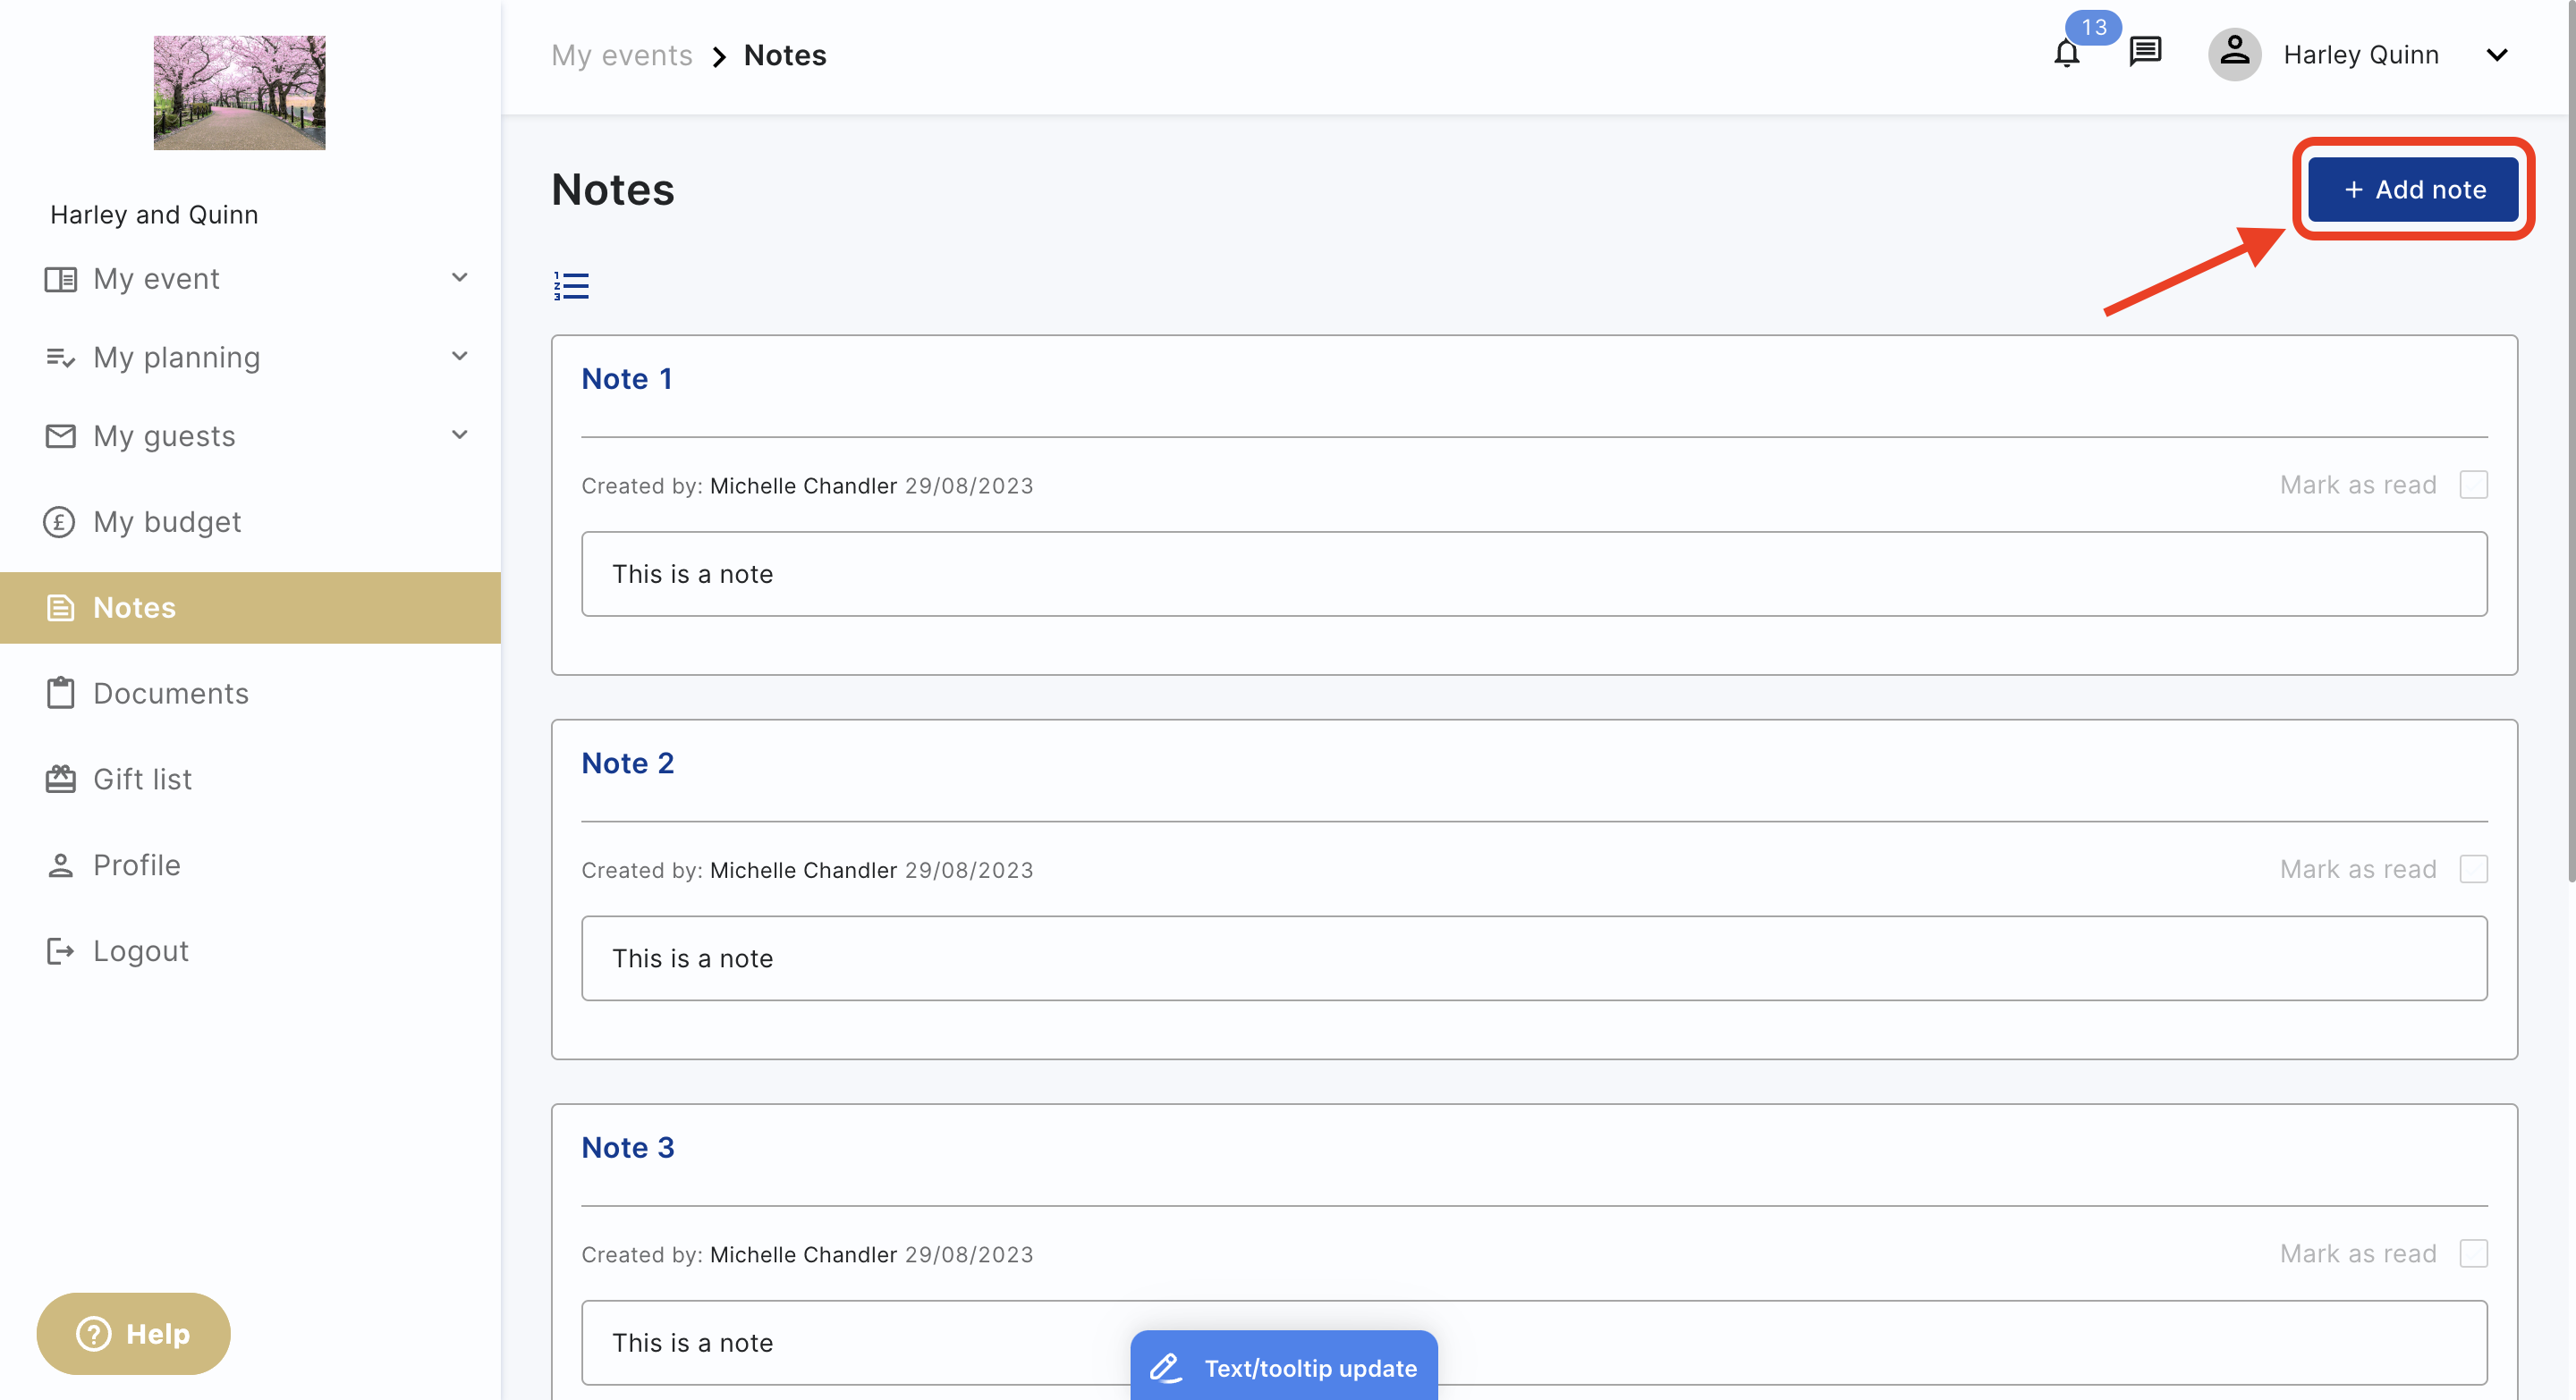Image resolution: width=2576 pixels, height=1400 pixels.
Task: Go to the Profile page
Action: click(250, 865)
